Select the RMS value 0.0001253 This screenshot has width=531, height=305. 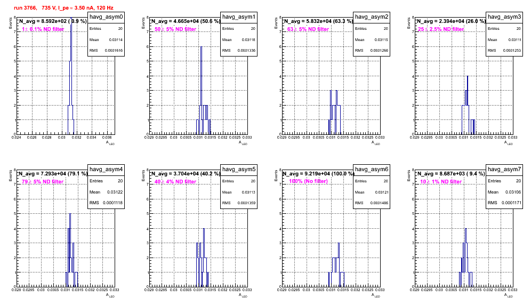point(512,51)
